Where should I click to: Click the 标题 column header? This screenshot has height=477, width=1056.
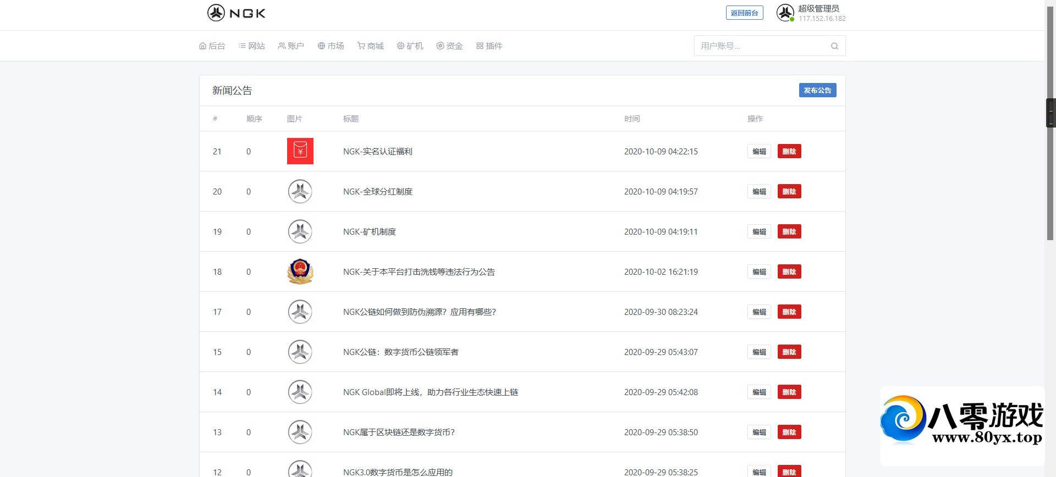pyautogui.click(x=351, y=119)
